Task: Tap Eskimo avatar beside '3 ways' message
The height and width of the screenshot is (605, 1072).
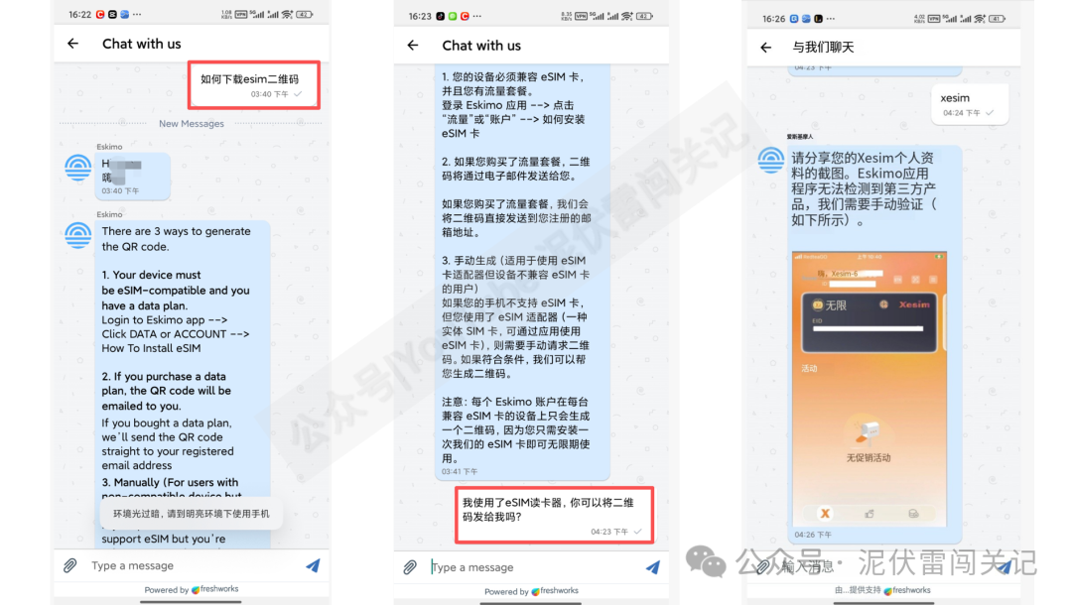Action: click(78, 236)
